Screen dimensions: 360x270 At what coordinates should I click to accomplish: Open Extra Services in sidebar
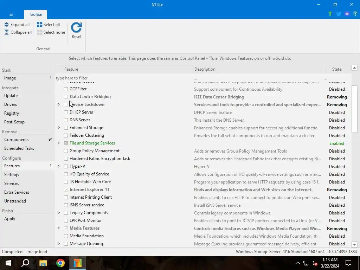(x=27, y=192)
